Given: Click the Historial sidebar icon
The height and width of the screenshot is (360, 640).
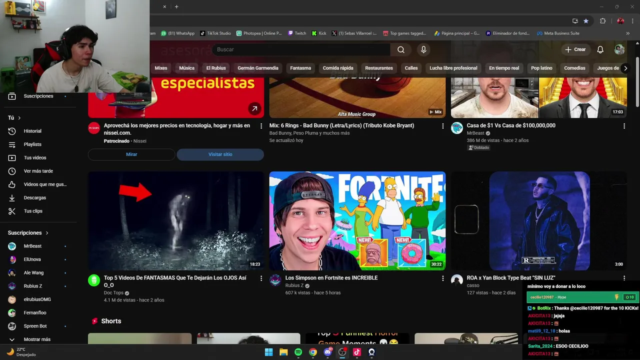Looking at the screenshot, I should (x=12, y=131).
